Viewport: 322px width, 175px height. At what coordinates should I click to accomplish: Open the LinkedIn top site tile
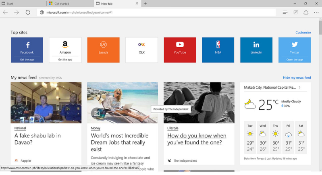coord(256,50)
